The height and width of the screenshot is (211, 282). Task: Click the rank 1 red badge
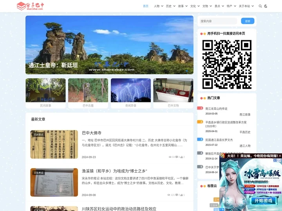point(200,108)
